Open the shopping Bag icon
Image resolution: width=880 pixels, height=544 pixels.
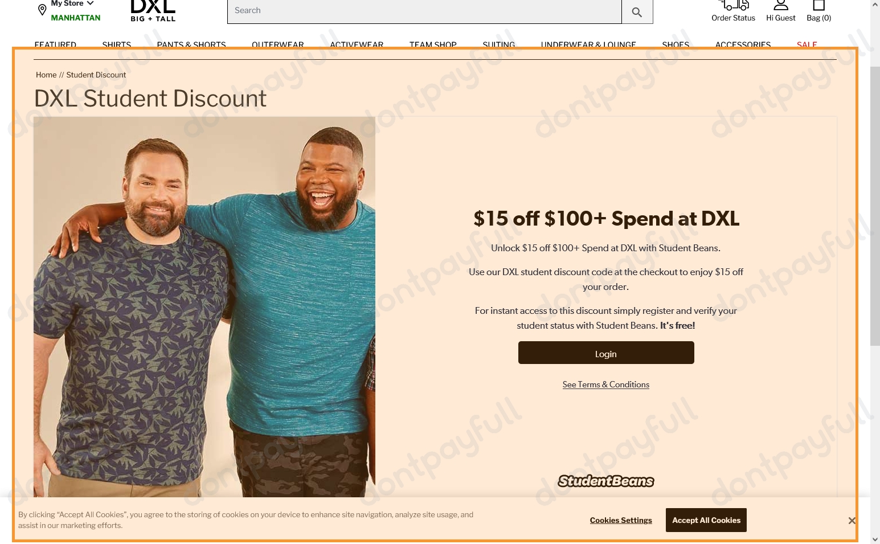pos(818,5)
